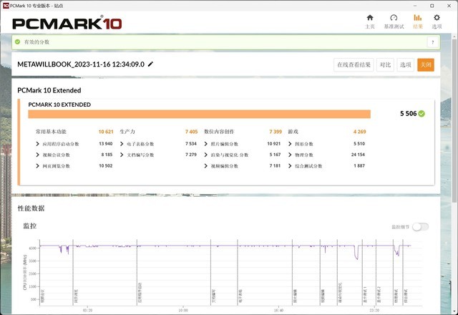Click the scrollbar up arrow
Viewport: 458px width, 315px height.
pyautogui.click(x=454, y=36)
